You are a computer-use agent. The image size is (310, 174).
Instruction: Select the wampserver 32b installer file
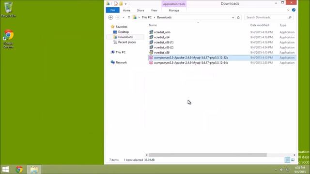tap(191, 58)
